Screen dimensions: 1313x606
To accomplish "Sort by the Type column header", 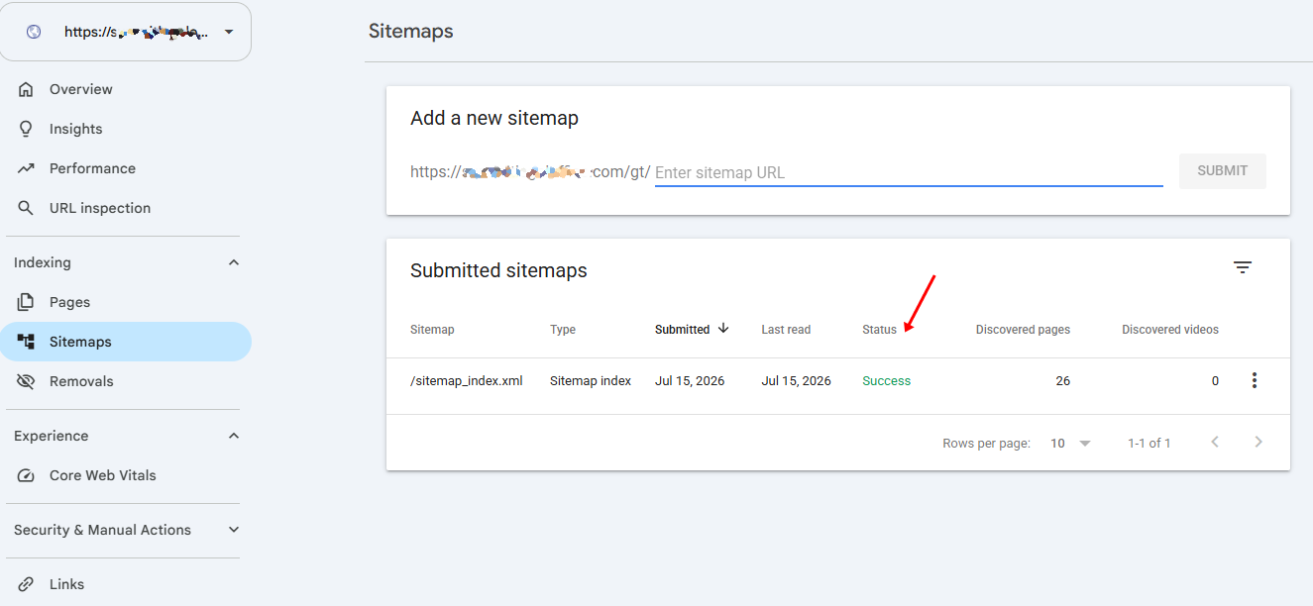I will [563, 330].
